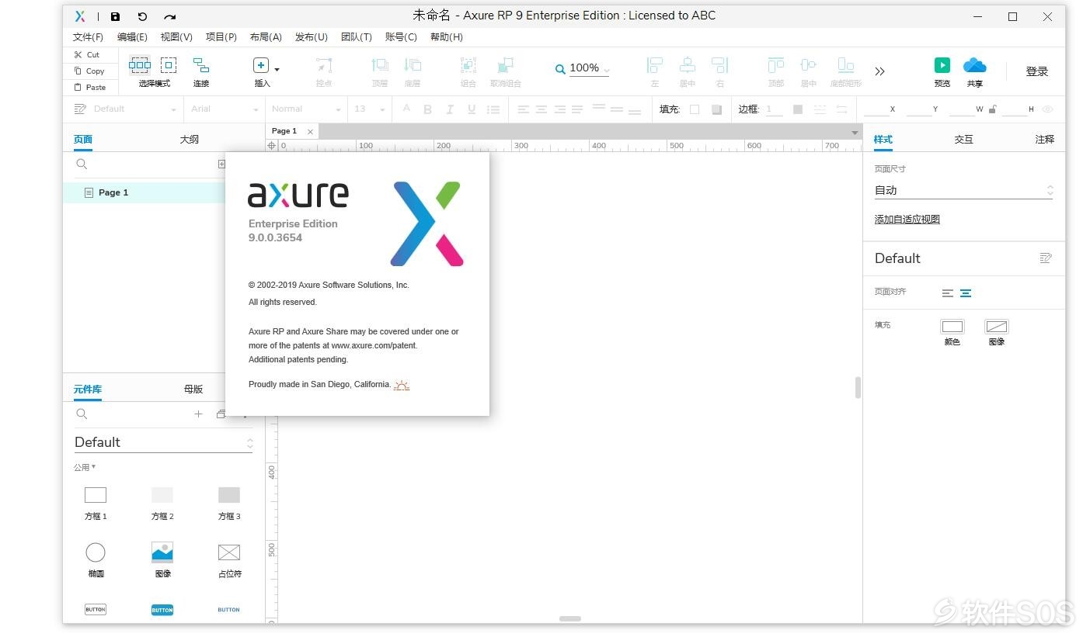Screen dimensions: 1090x637
Task: Click the edit page style icon beside Default
Action: pyautogui.click(x=1046, y=258)
